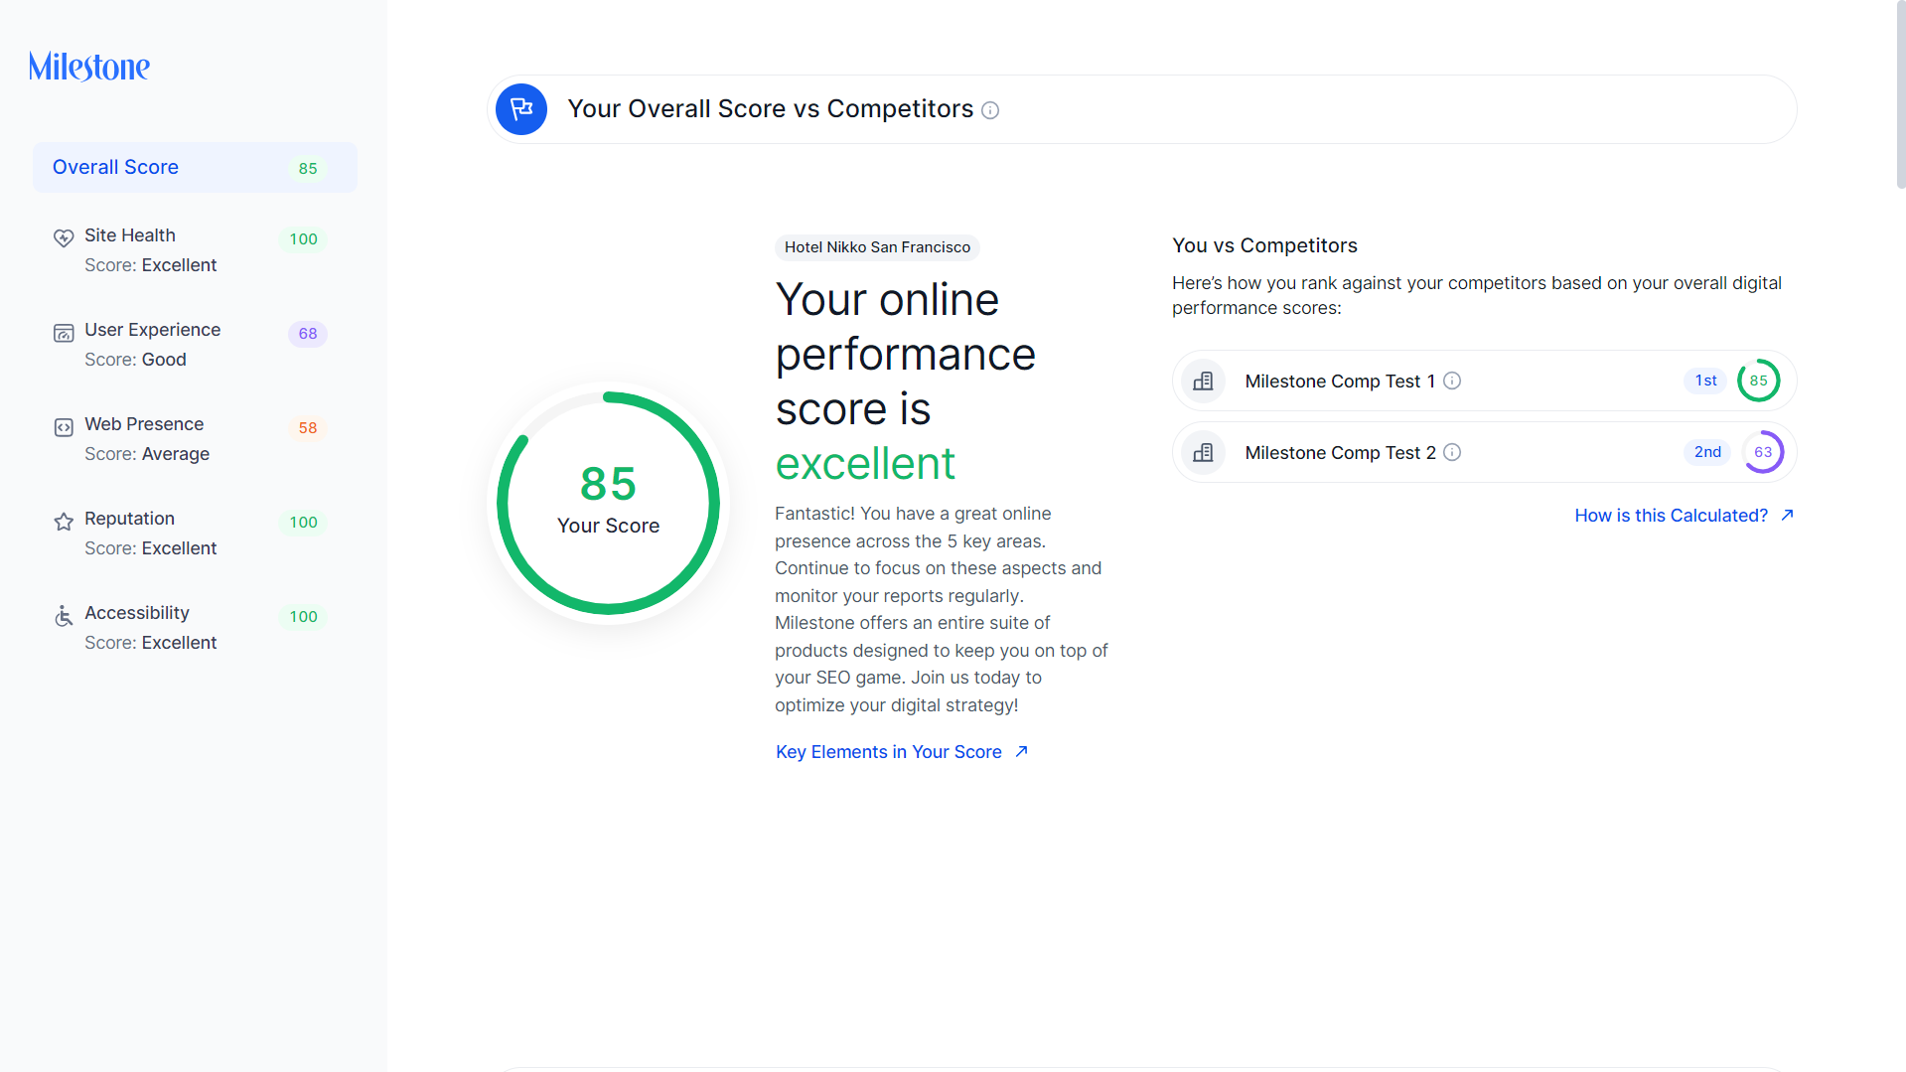Click arrow icon next to How is this Calculated
Image resolution: width=1906 pixels, height=1072 pixels.
tap(1787, 515)
